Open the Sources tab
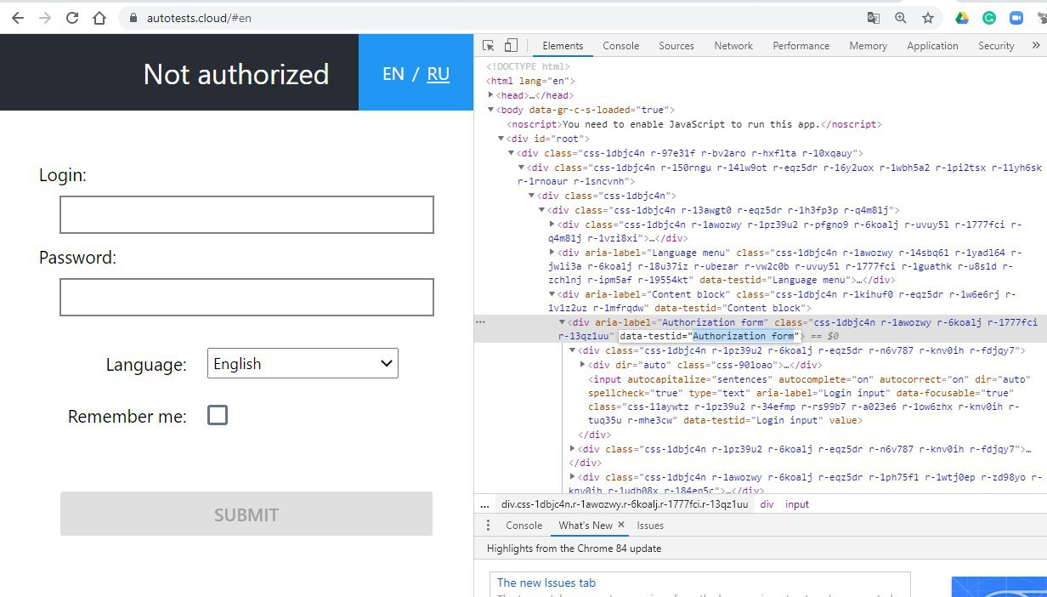This screenshot has height=597, width=1047. tap(676, 46)
